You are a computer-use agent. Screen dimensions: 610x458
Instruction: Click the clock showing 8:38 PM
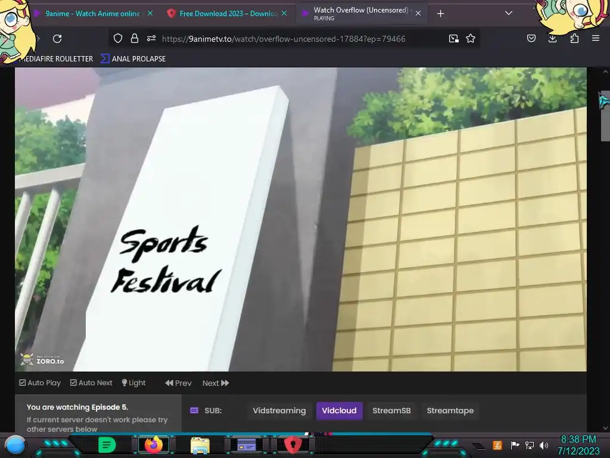click(578, 440)
